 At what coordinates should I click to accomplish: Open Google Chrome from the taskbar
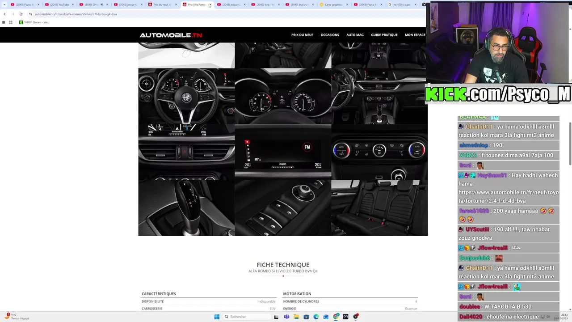click(336, 317)
